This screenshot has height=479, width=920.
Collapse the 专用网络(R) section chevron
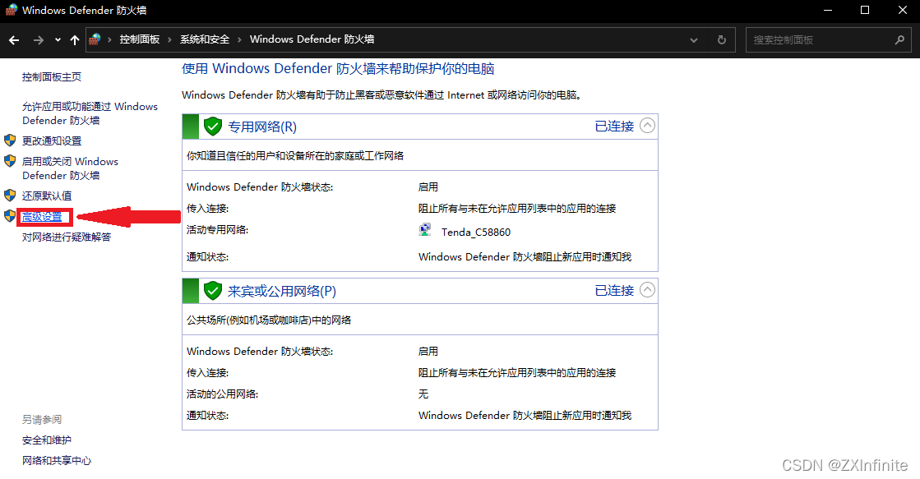[x=647, y=126]
